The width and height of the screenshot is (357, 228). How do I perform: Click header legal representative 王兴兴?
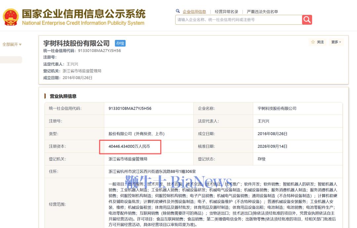click(x=72, y=64)
